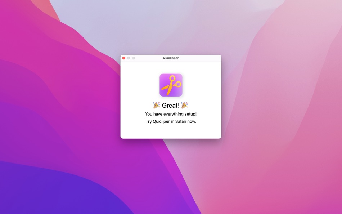This screenshot has height=214, width=342.
Task: Click the yellow minimize button
Action: 129,58
